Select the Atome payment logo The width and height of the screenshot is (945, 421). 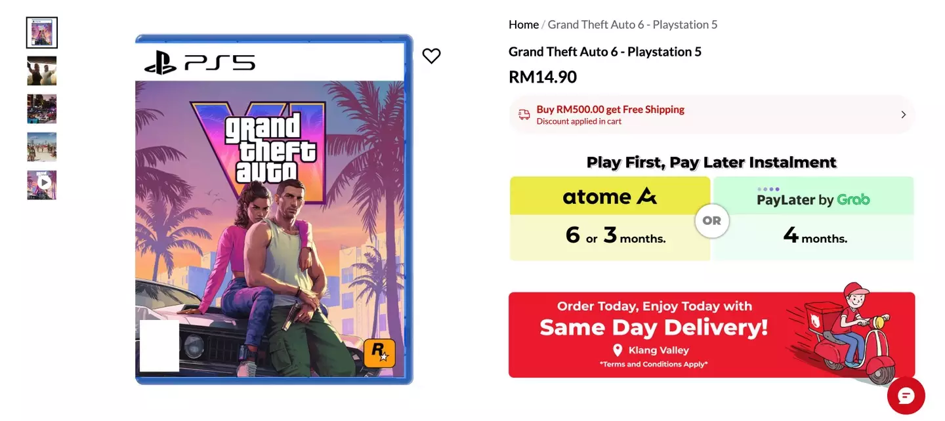pyautogui.click(x=609, y=196)
